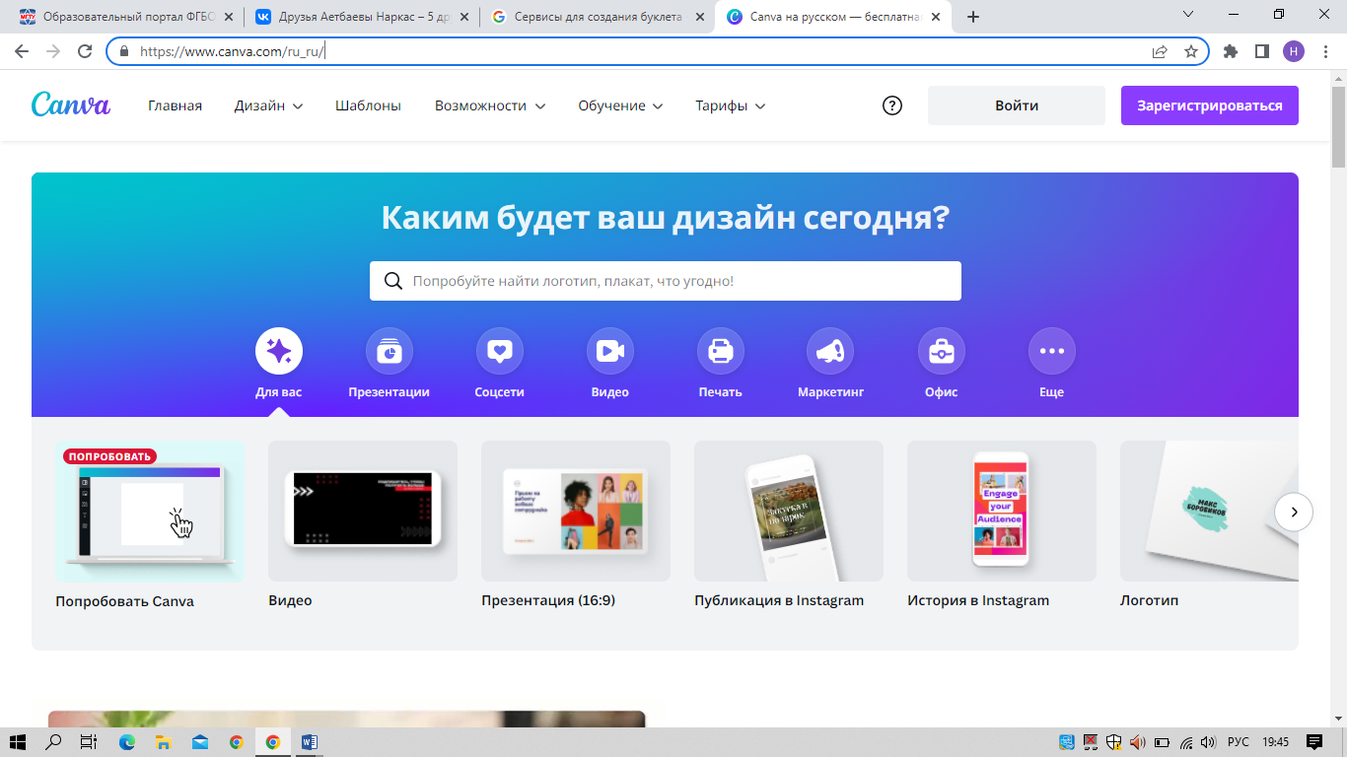Viewport: 1347px width, 757px height.
Task: Open a new browser tab
Action: [973, 17]
